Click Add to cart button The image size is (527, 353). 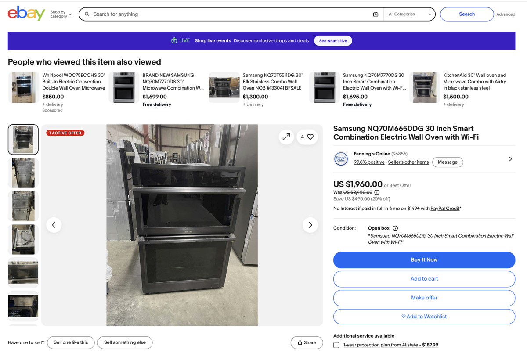(x=424, y=279)
